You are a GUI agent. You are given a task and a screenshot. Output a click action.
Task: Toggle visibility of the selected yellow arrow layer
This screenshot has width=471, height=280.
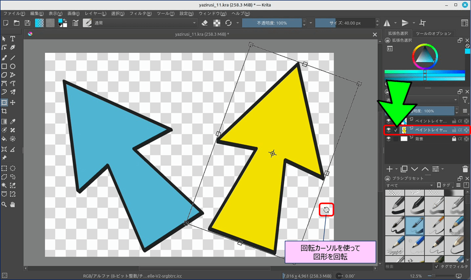pos(389,130)
